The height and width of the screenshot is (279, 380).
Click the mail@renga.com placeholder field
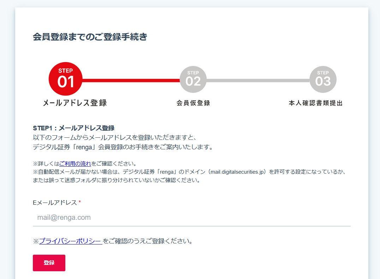point(64,217)
